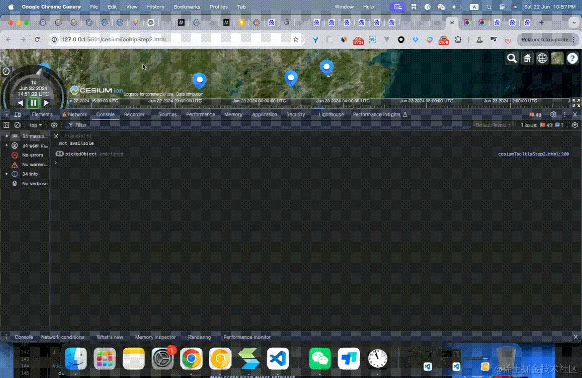
Task: Open Cesium geocoder search icon
Action: pyautogui.click(x=512, y=58)
